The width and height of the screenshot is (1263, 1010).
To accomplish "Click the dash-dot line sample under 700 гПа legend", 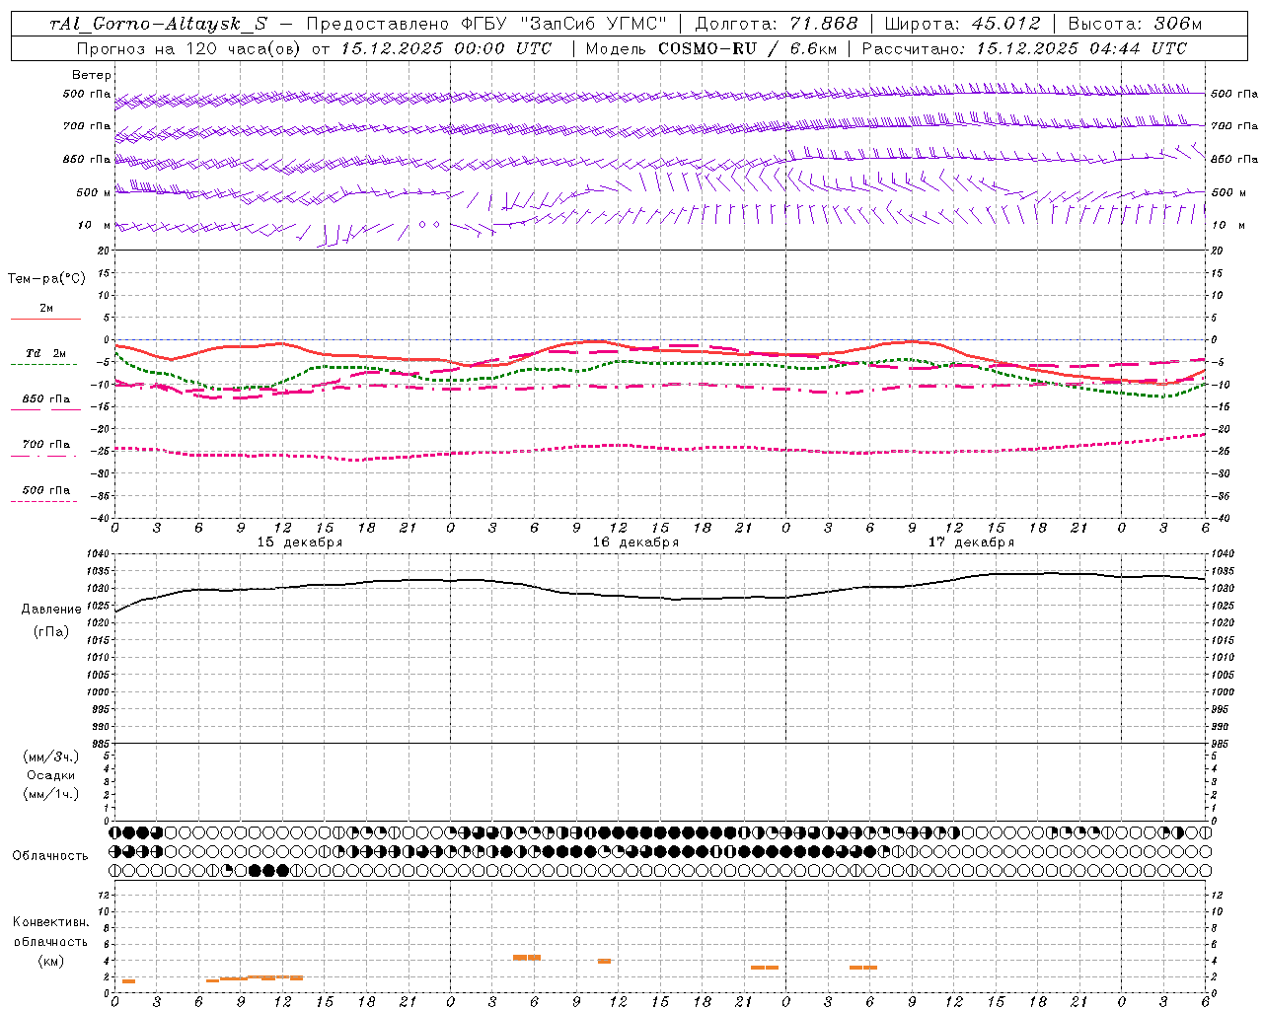I will click(x=43, y=456).
